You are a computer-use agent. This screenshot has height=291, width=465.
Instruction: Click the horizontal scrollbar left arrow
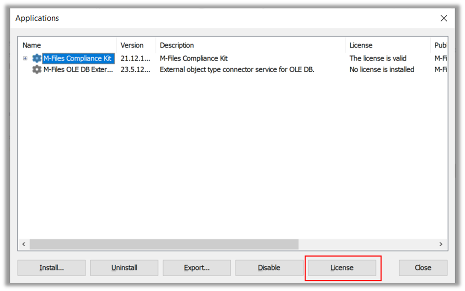[x=24, y=244]
